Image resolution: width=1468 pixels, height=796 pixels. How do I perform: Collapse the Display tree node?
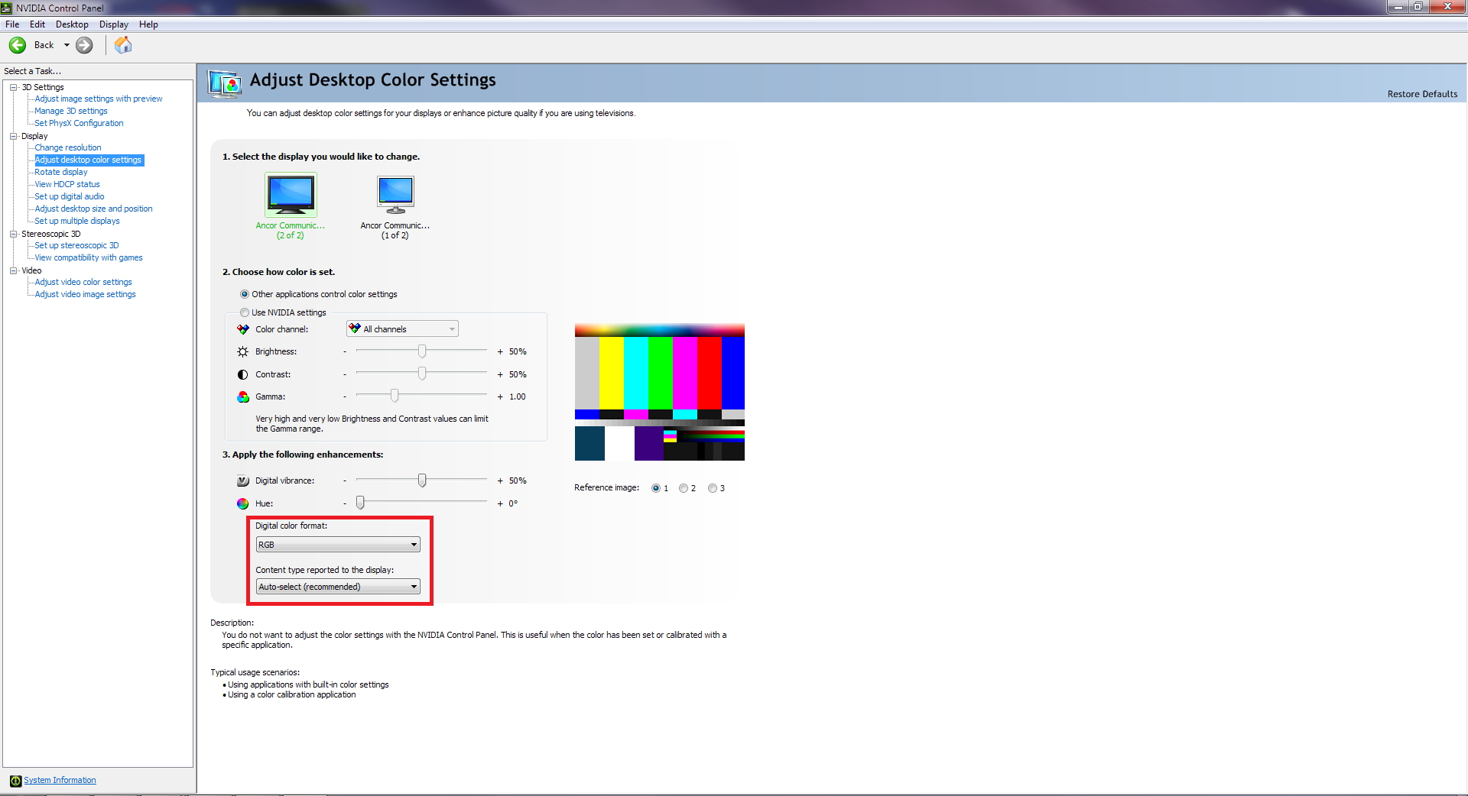[13, 136]
